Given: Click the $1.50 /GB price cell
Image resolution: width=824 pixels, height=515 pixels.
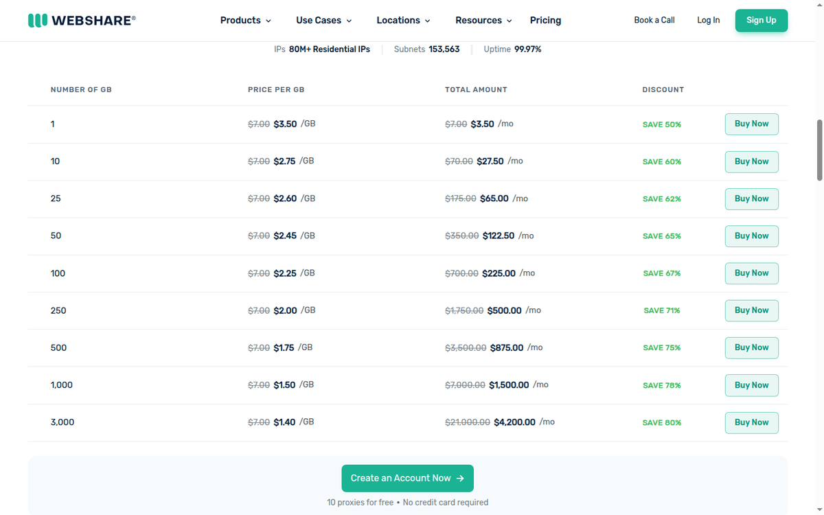Looking at the screenshot, I should [281, 385].
